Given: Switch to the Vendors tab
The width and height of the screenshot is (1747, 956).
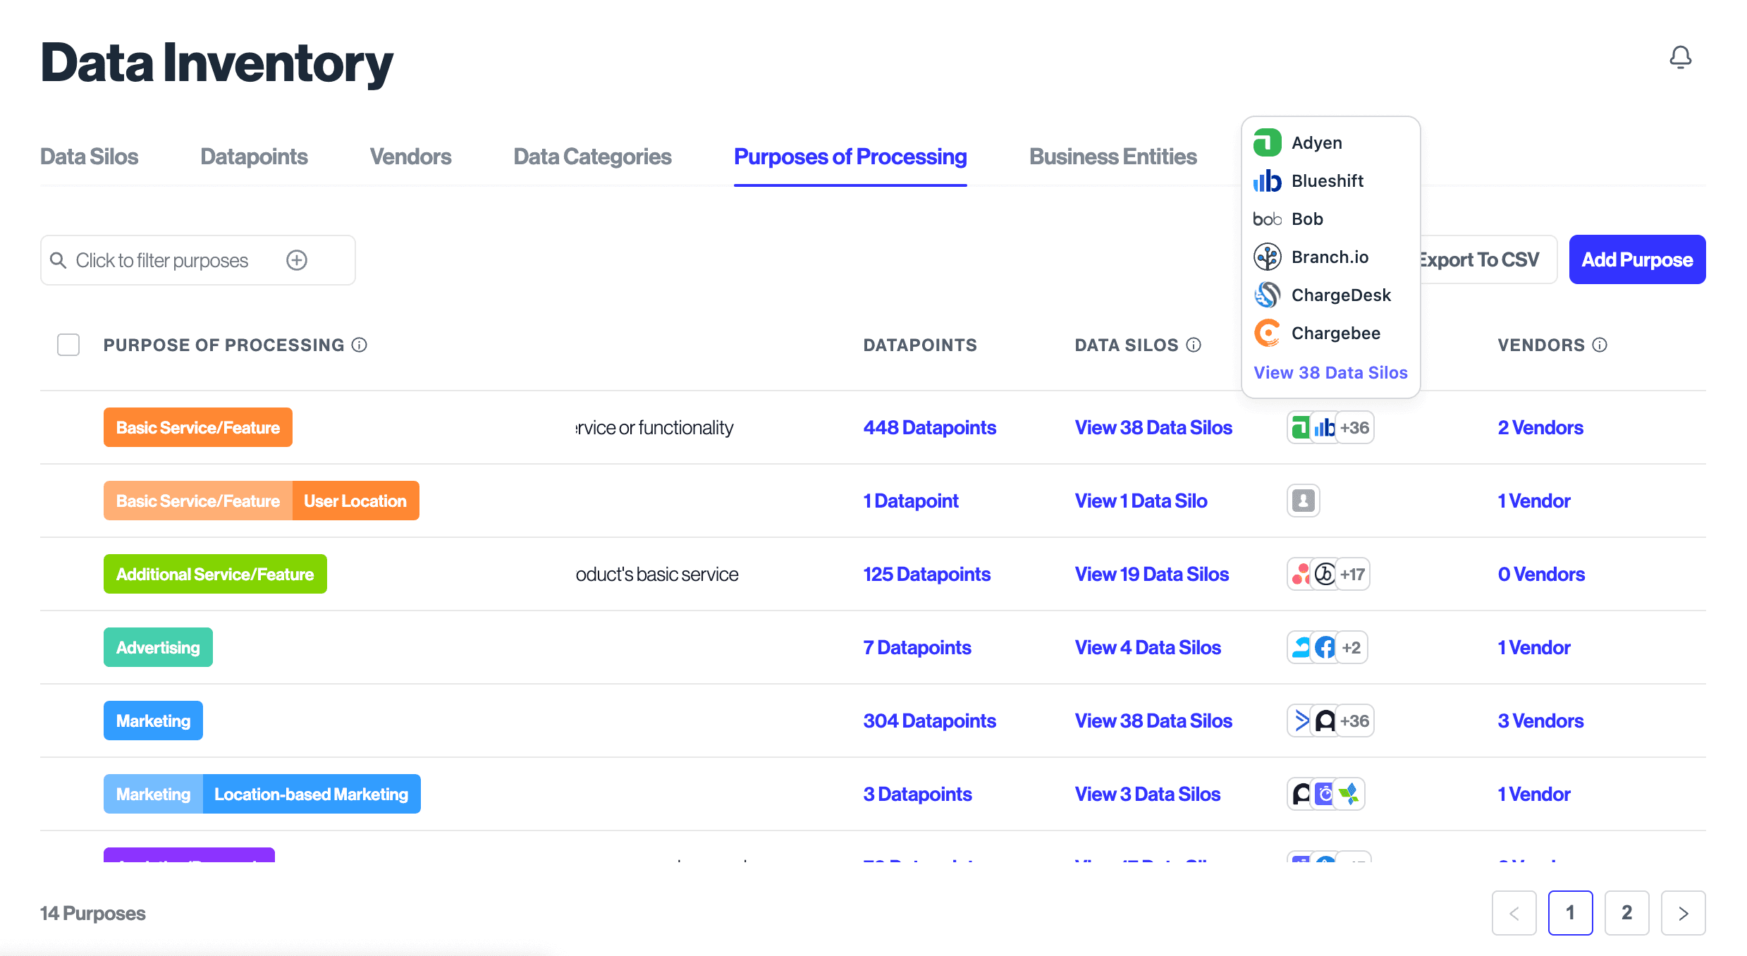Looking at the screenshot, I should 410,157.
